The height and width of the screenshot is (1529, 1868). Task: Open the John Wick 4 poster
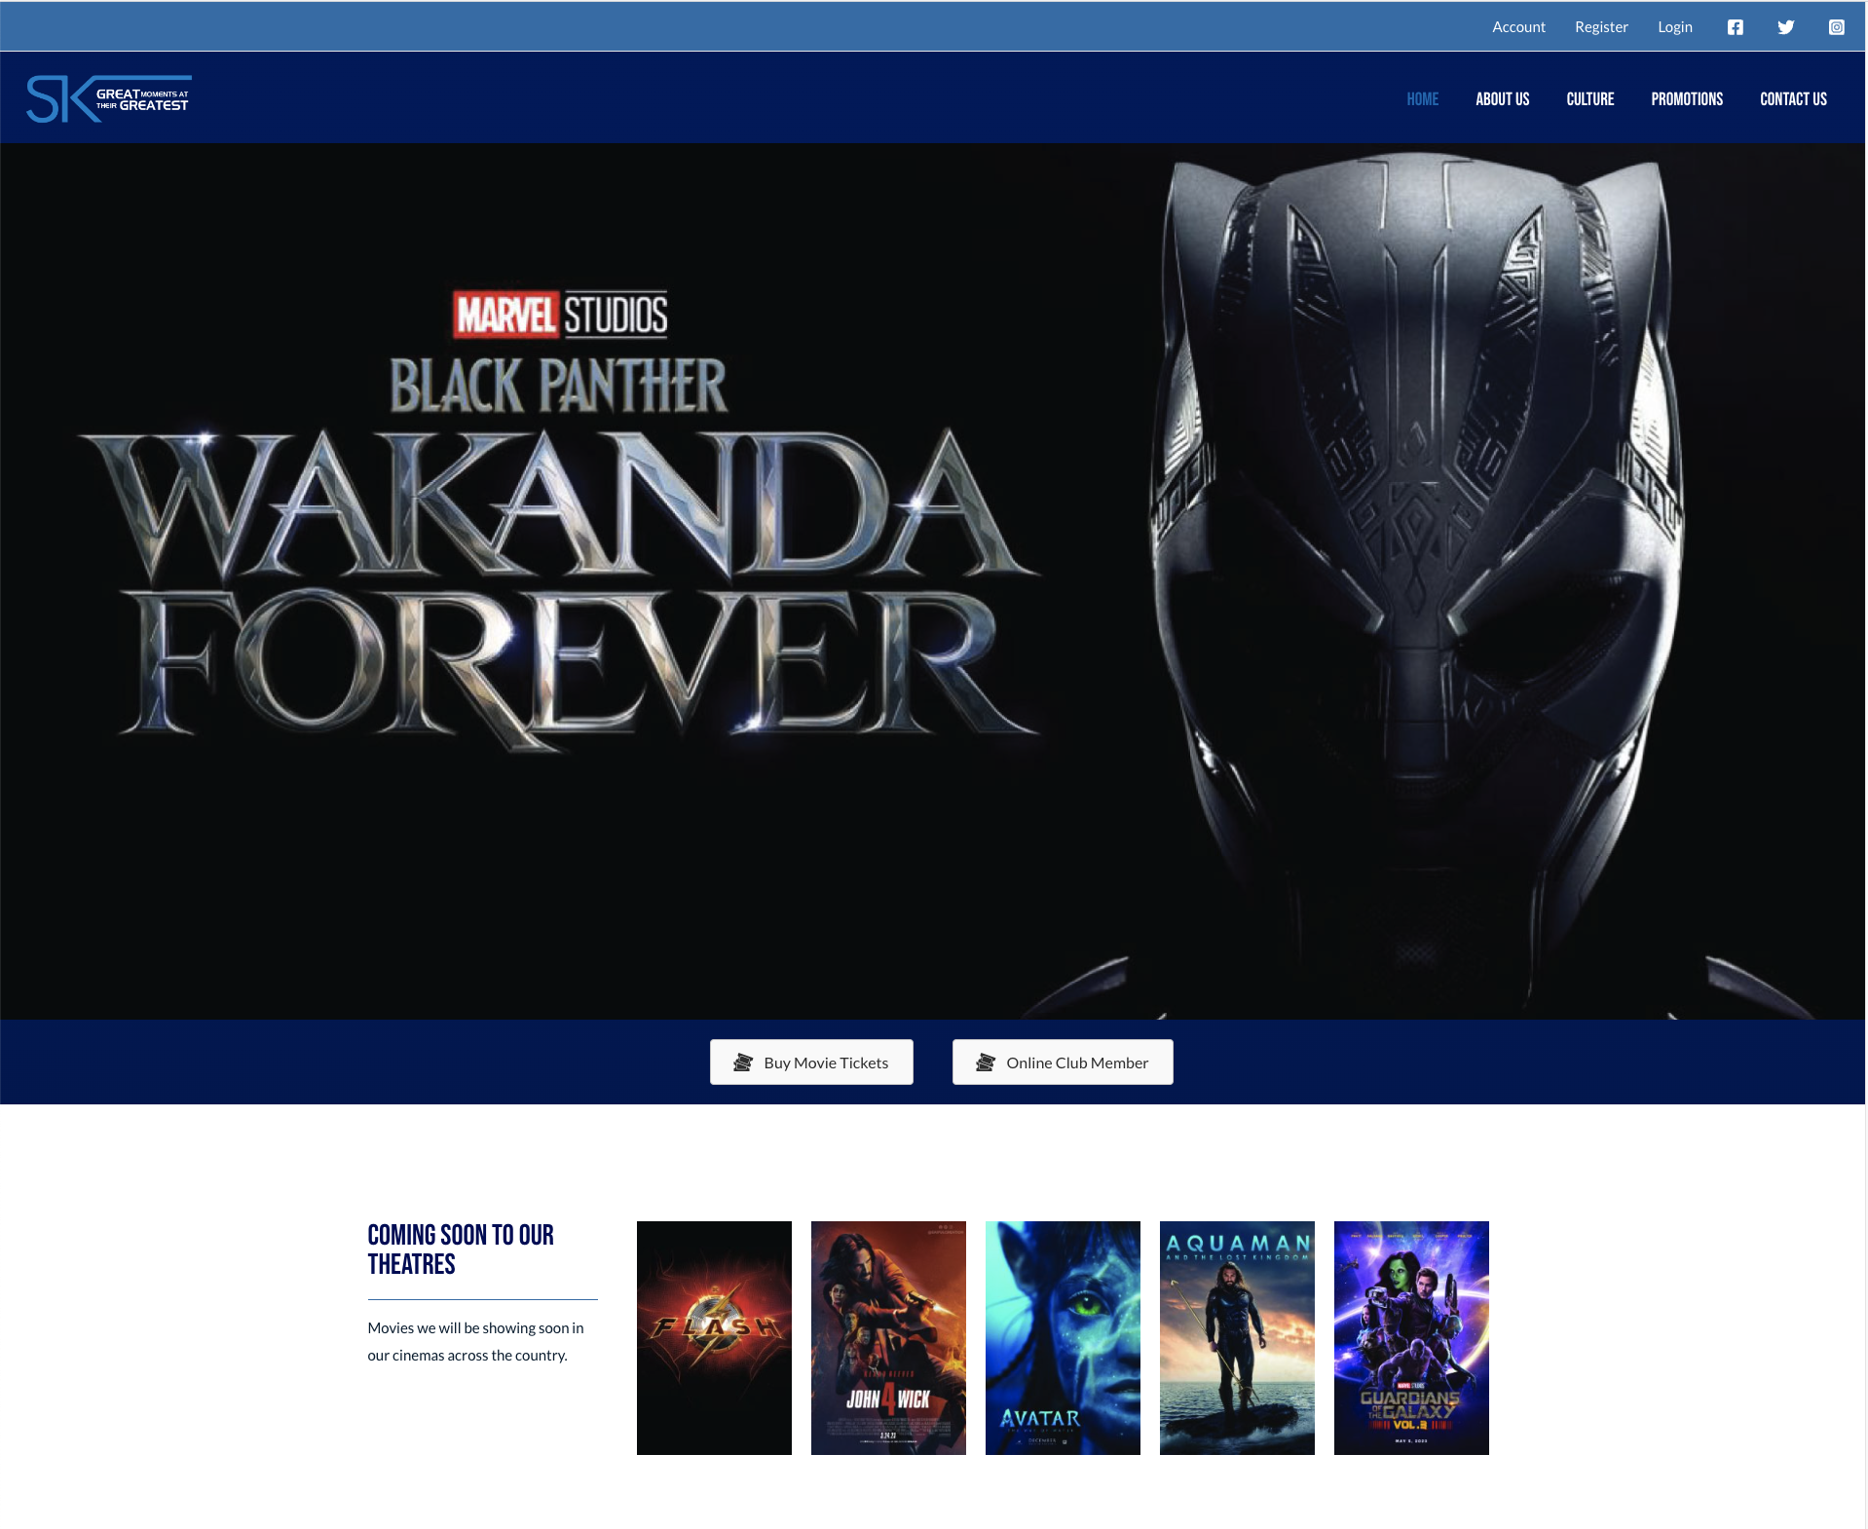888,1338
